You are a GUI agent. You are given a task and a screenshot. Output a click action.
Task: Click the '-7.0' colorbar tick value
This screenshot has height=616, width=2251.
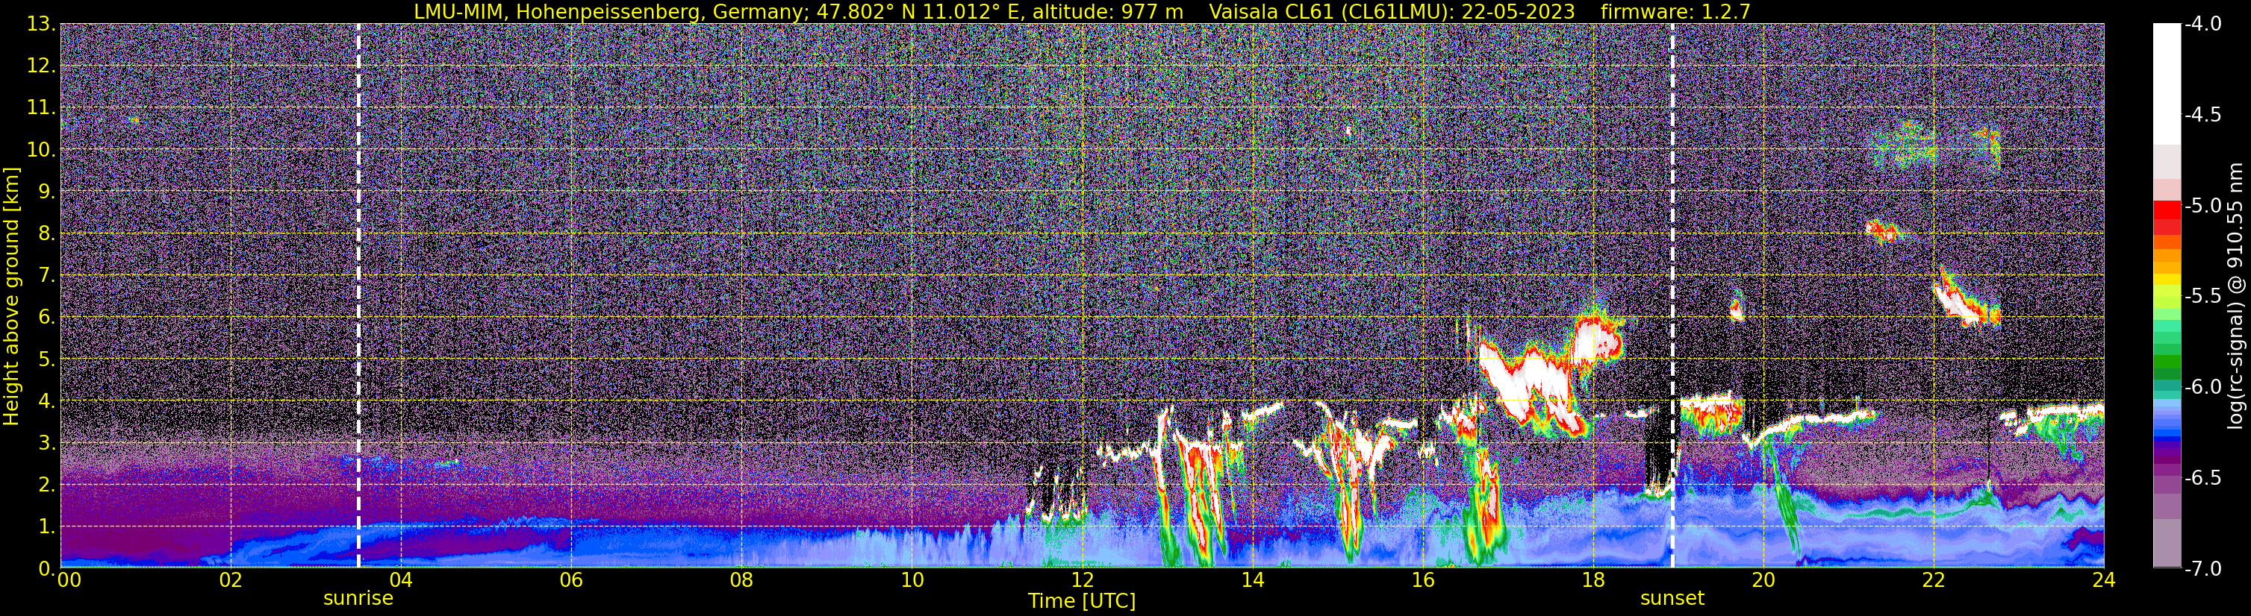click(x=2202, y=569)
